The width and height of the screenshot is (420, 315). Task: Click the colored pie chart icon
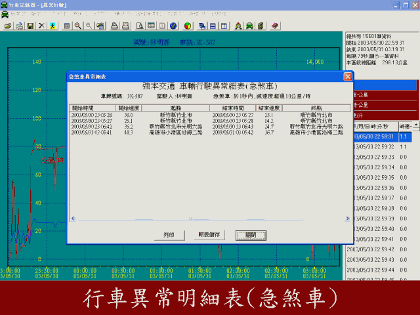pyautogui.click(x=188, y=26)
